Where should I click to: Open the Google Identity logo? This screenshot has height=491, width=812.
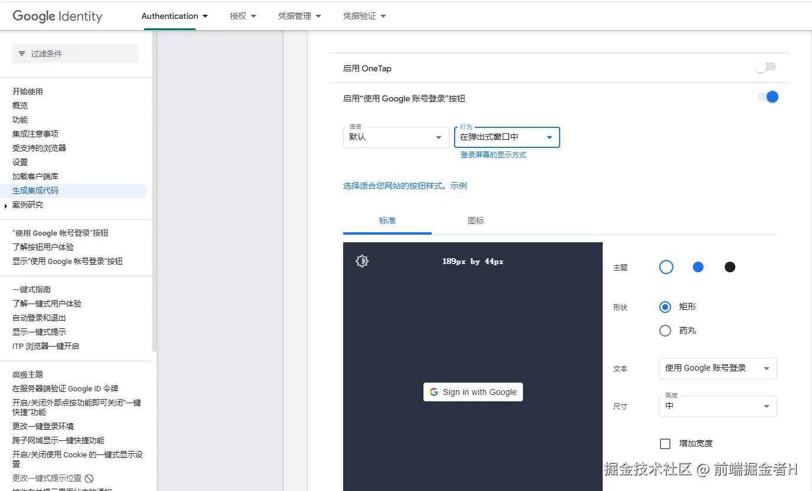57,17
